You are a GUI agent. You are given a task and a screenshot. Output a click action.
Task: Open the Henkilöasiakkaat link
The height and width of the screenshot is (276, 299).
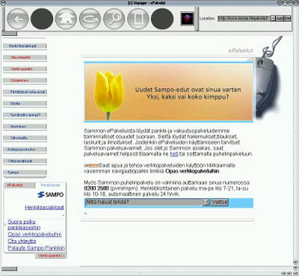click(44, 207)
